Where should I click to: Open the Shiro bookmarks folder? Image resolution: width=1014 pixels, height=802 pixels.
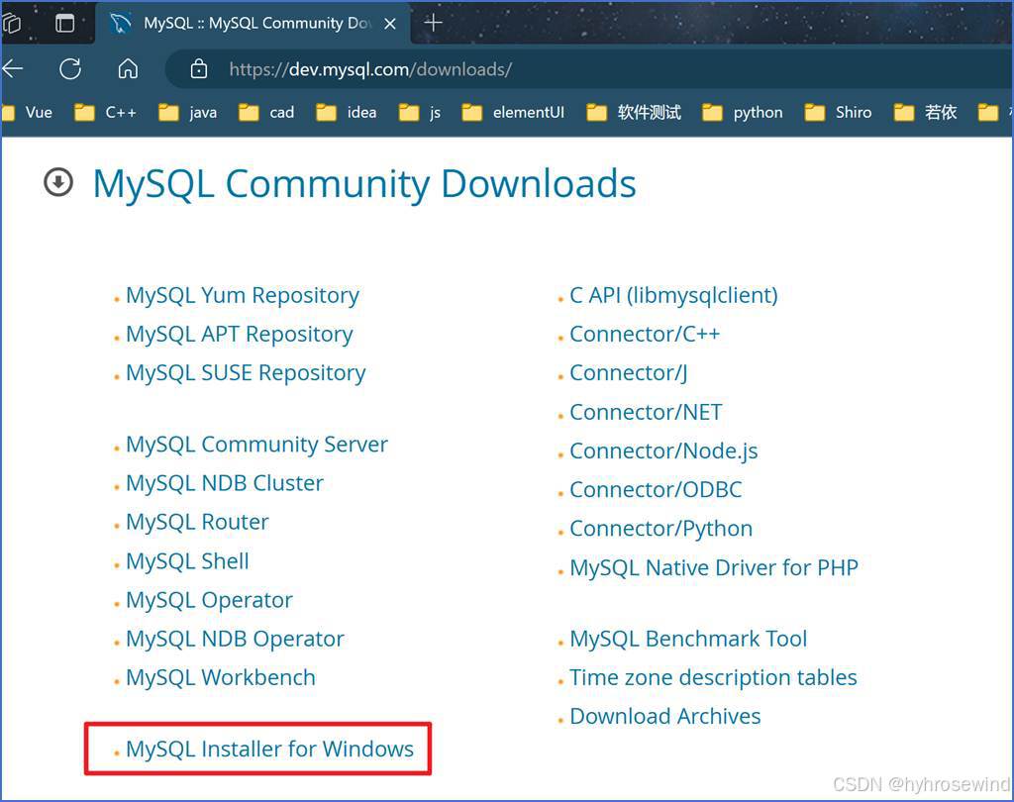(838, 113)
